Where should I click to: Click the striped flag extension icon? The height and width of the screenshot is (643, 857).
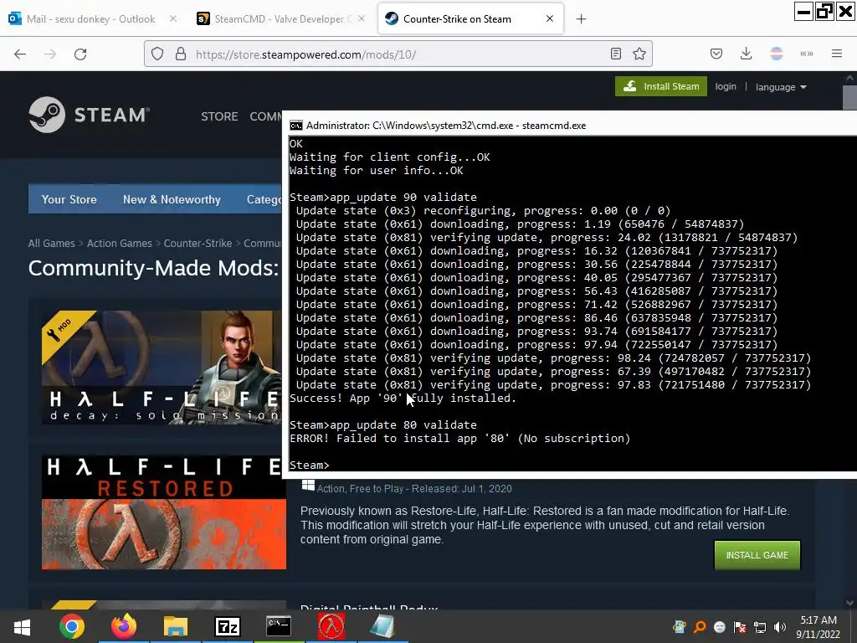point(776,54)
